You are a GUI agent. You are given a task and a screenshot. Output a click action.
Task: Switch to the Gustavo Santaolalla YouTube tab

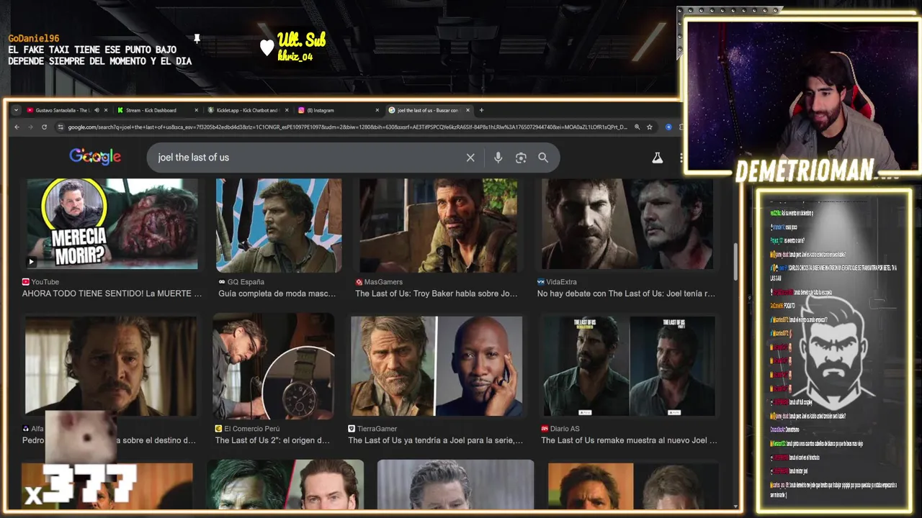point(61,110)
